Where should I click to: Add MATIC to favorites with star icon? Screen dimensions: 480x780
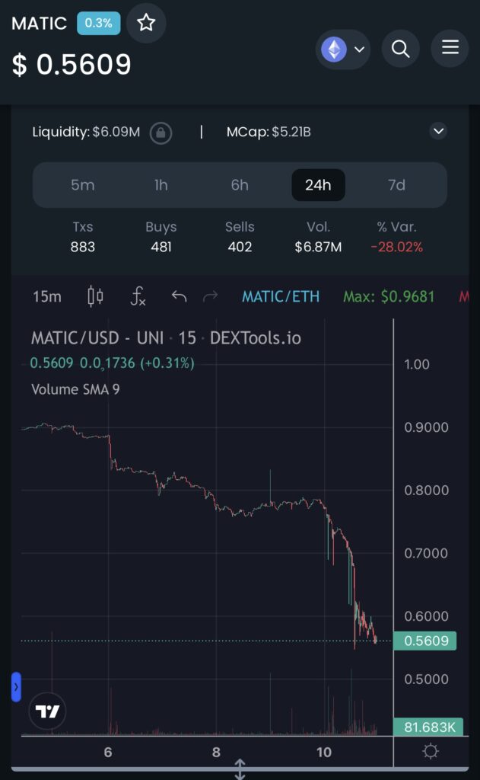pos(146,23)
